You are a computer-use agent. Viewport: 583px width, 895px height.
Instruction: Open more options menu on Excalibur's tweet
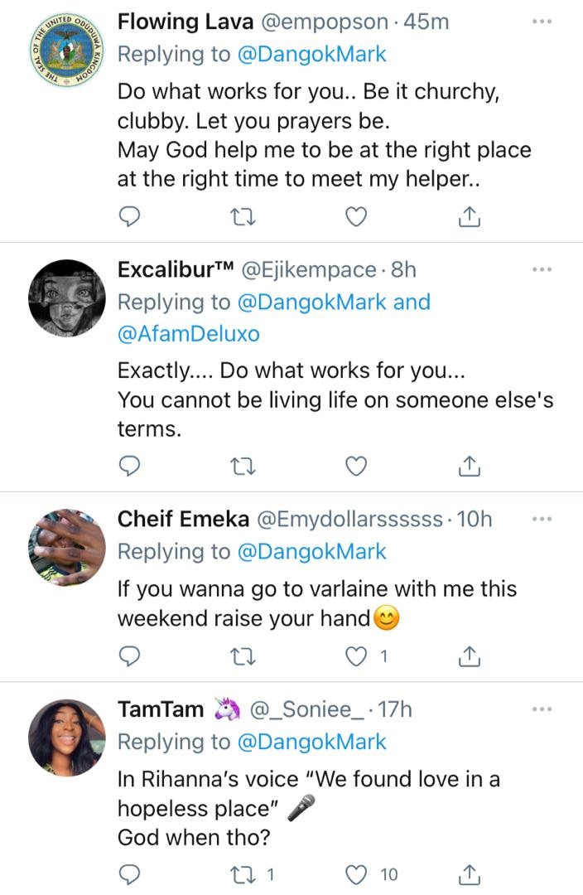[x=542, y=268]
